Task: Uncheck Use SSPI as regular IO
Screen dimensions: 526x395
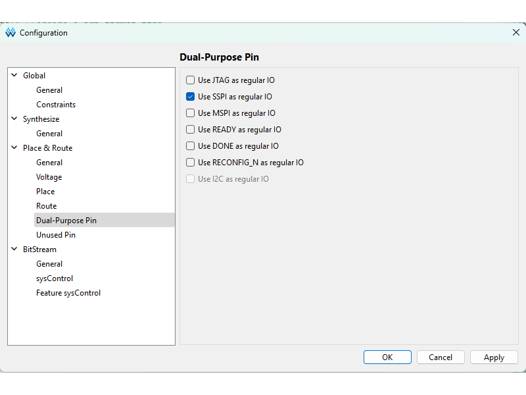Action: tap(191, 97)
